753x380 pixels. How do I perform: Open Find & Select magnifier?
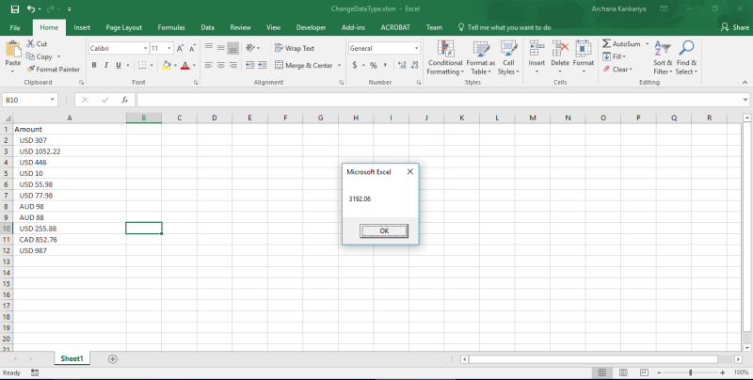[687, 57]
